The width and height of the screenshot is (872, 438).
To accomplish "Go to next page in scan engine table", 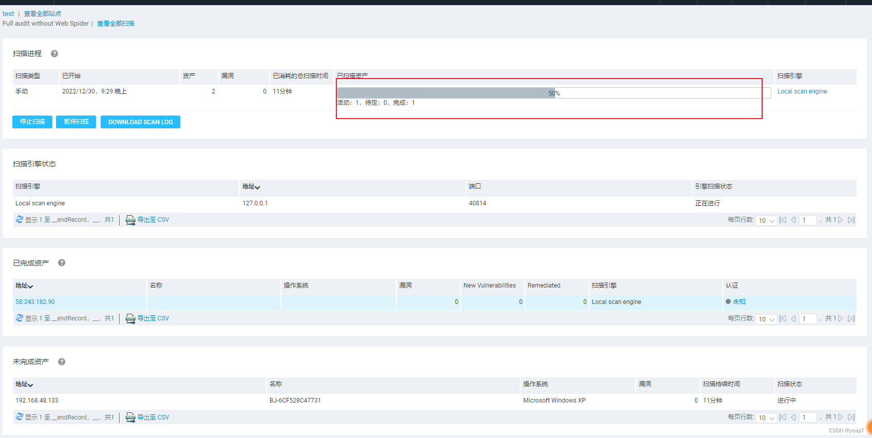I will tap(841, 220).
